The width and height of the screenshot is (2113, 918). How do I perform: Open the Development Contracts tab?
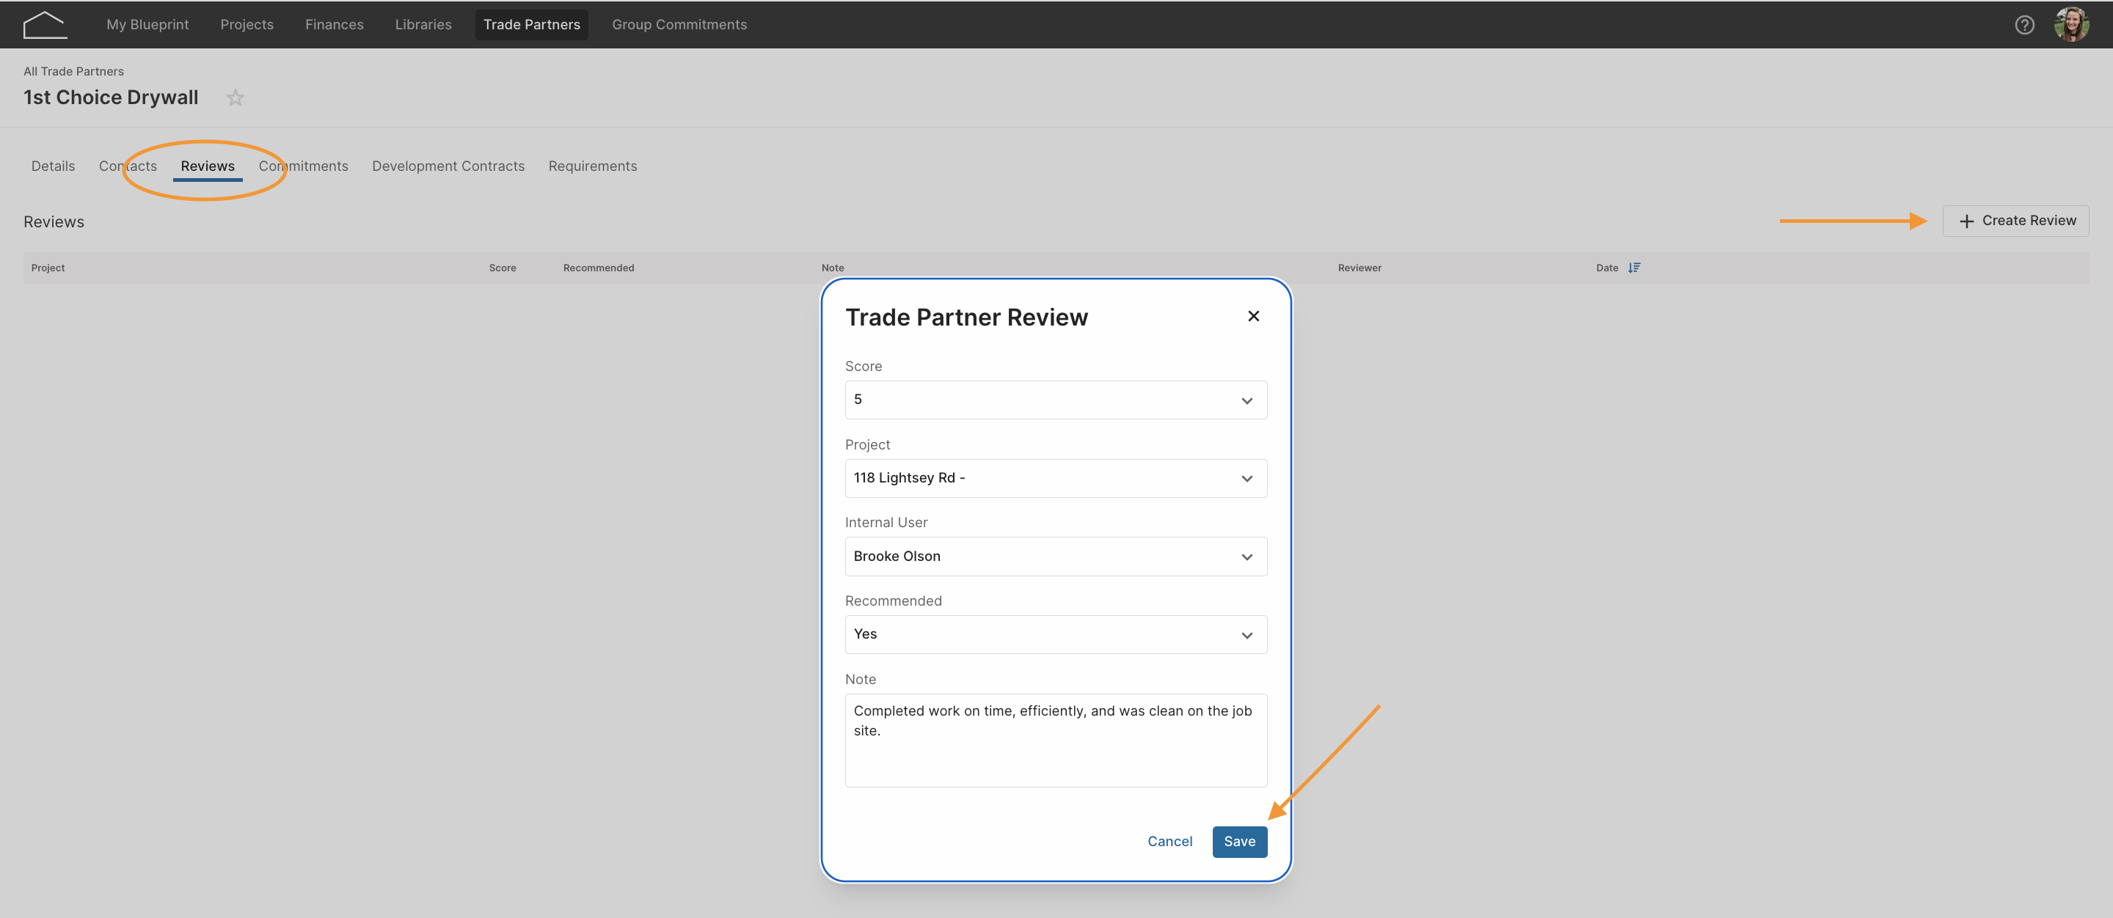(448, 166)
